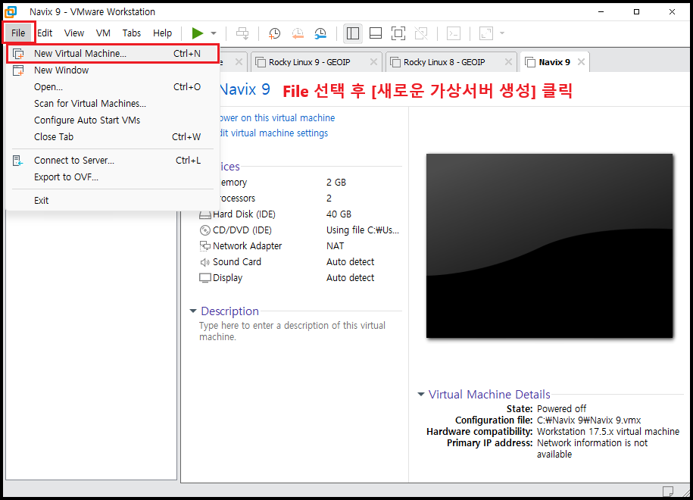The image size is (693, 500).
Task: Click the Network Adapter icon
Action: pyautogui.click(x=205, y=246)
